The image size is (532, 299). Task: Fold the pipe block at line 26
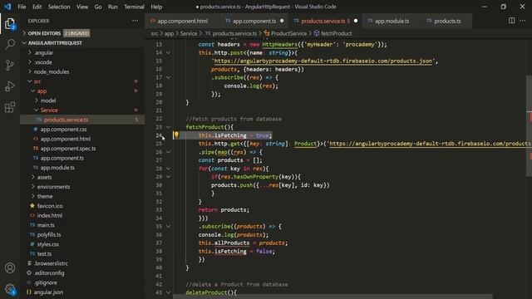[168, 152]
